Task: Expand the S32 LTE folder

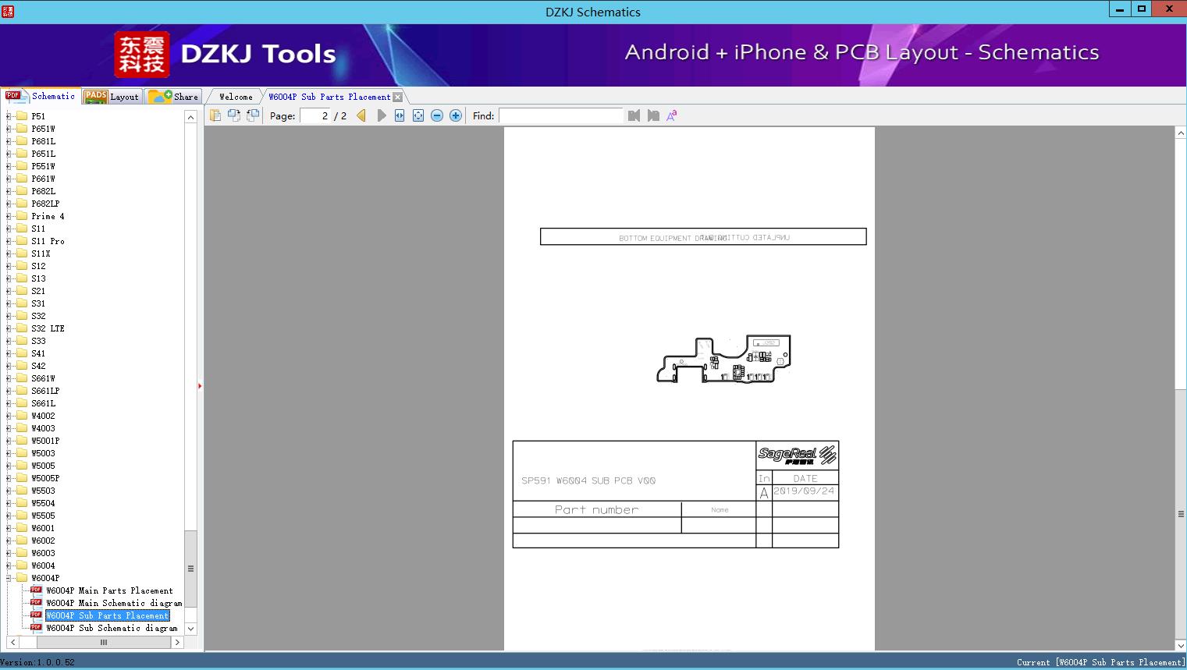Action: click(x=9, y=328)
